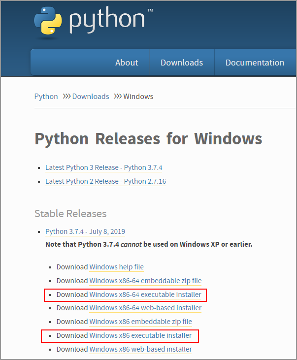Image resolution: width=297 pixels, height=360 pixels.
Task: Open the Downloads menu item
Action: point(182,63)
